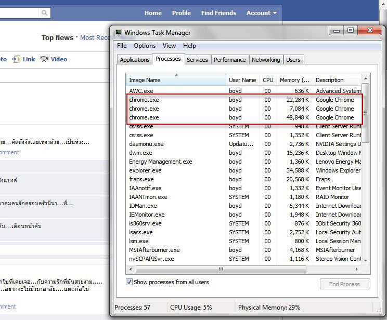Select the nvSCPAPISvr.exe process row
This screenshot has width=387, height=320.
tap(244, 259)
